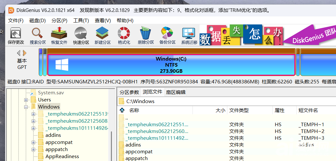
Task: Click the '..' parent directory row
Action: 227,118
